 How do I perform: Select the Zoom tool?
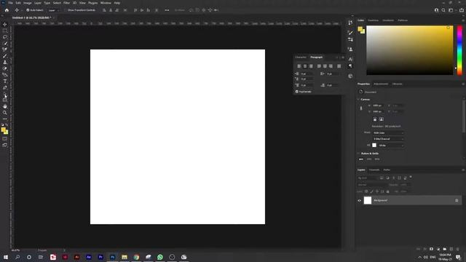coord(5,113)
